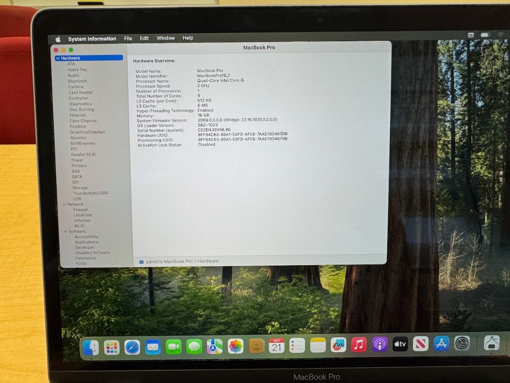The image size is (510, 383).
Task: Open the Notes app in the Dock
Action: tap(318, 345)
